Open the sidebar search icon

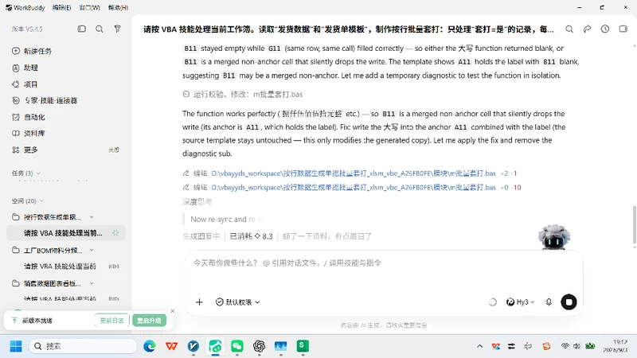pos(100,29)
